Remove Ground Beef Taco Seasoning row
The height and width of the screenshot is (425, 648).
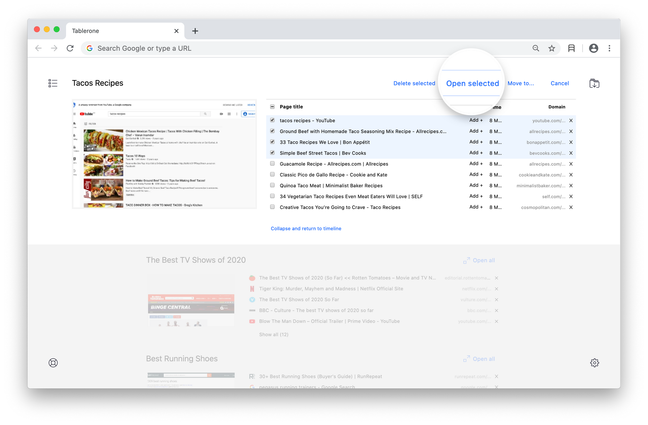tap(571, 132)
